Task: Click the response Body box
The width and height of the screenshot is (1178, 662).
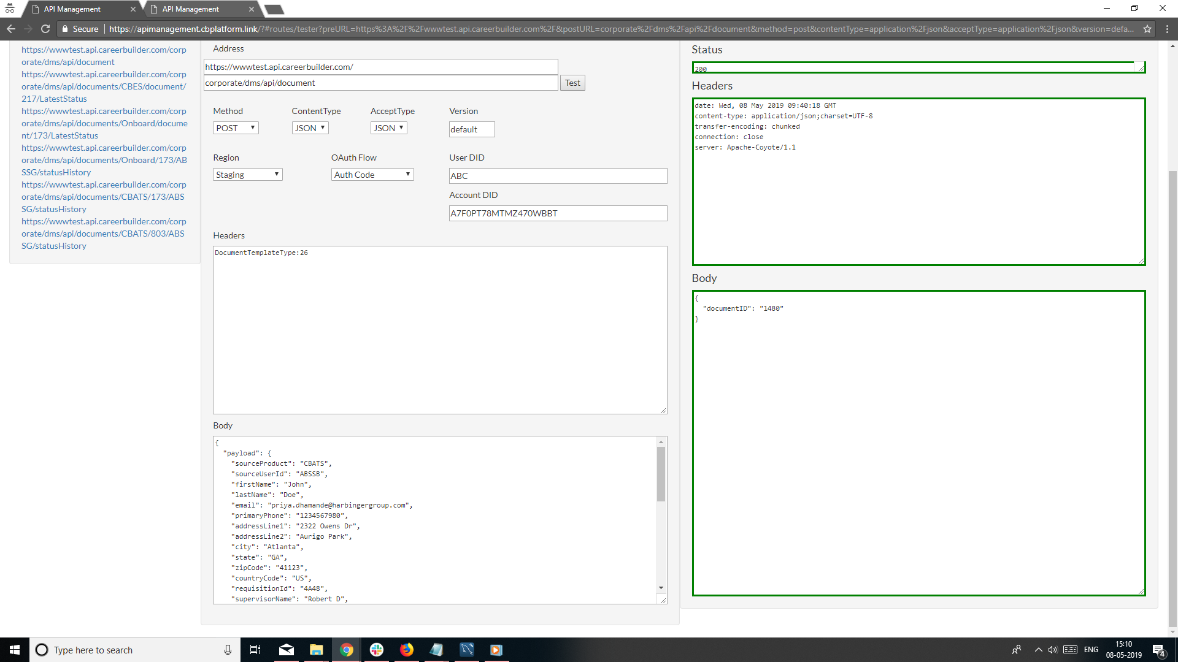Action: [918, 443]
